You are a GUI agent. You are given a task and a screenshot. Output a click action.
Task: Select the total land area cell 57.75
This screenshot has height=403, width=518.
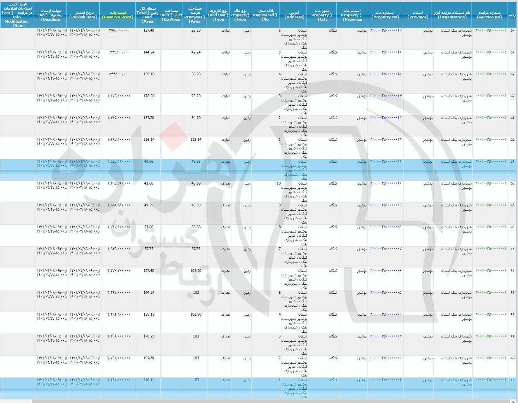[149, 249]
